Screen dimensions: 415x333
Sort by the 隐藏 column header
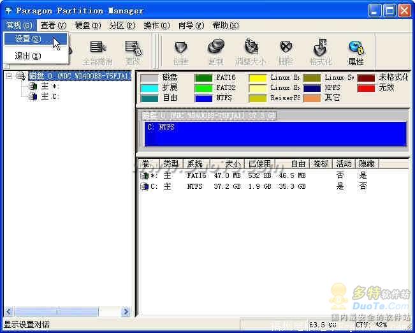pos(367,164)
